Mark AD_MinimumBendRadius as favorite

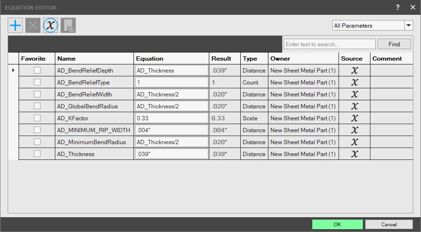tap(37, 142)
